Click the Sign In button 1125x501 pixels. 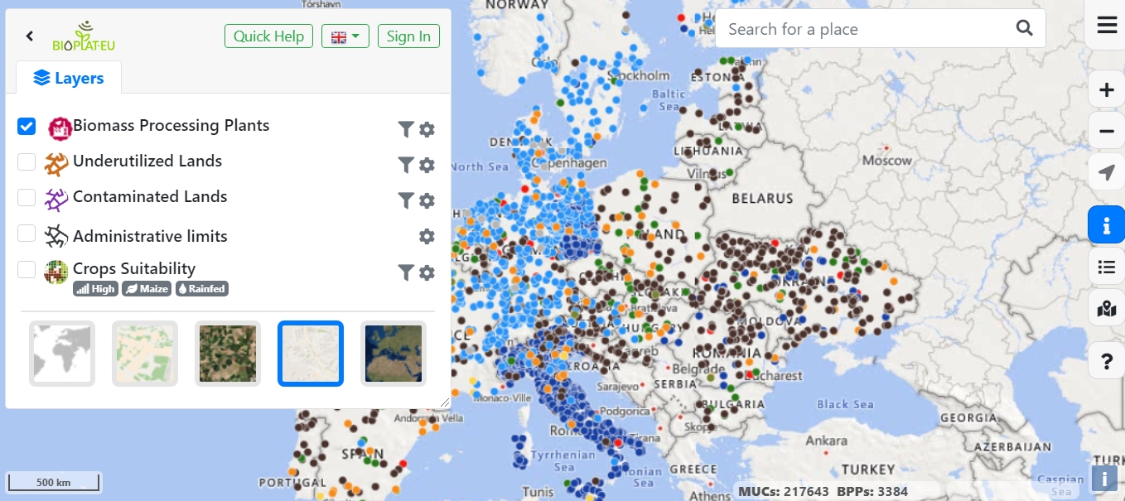click(408, 36)
